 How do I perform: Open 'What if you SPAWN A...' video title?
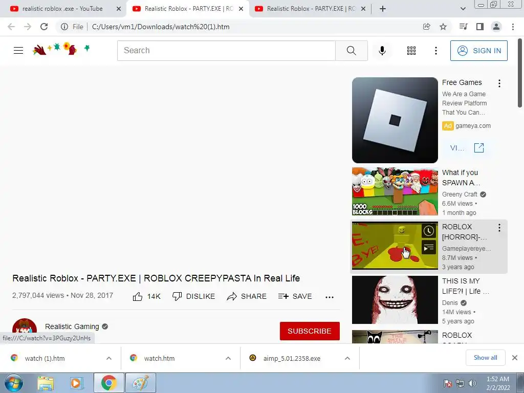461,178
